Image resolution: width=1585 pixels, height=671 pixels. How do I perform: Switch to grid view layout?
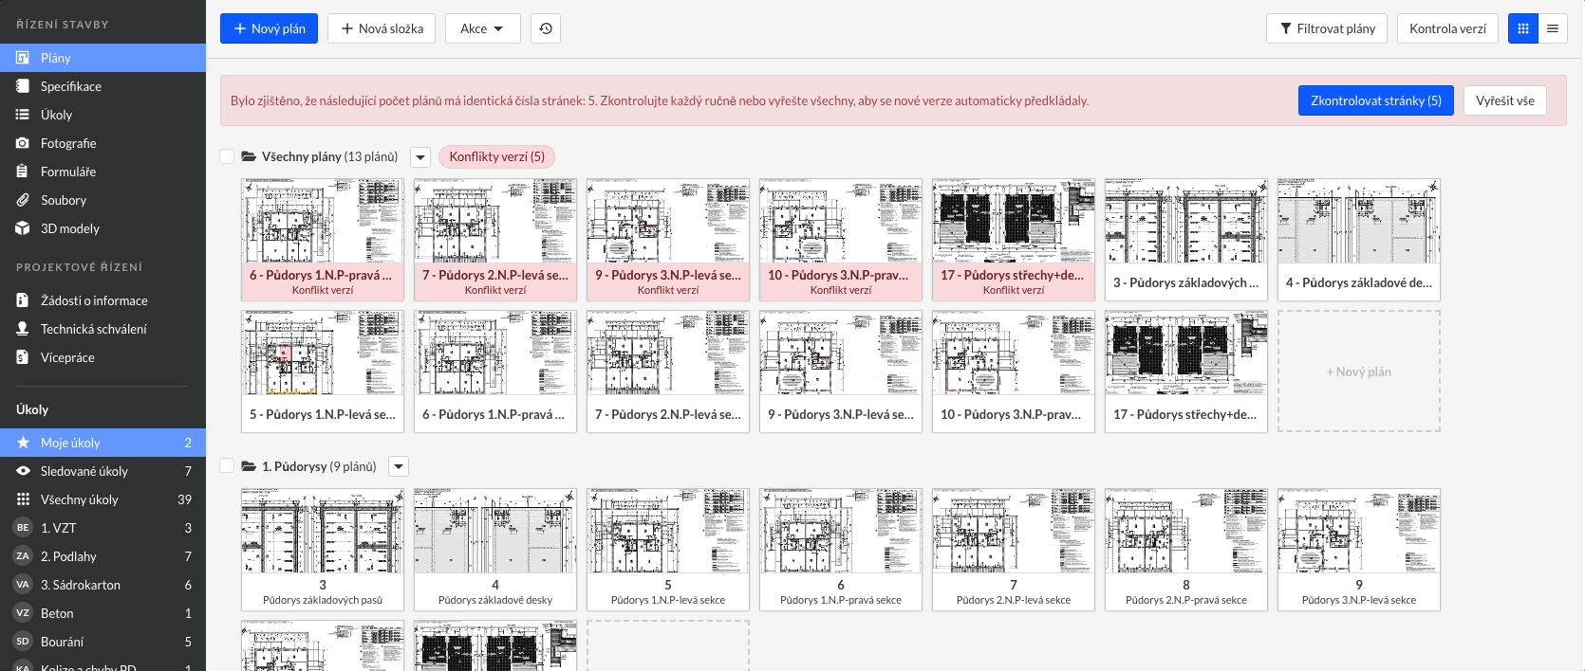[x=1523, y=28]
